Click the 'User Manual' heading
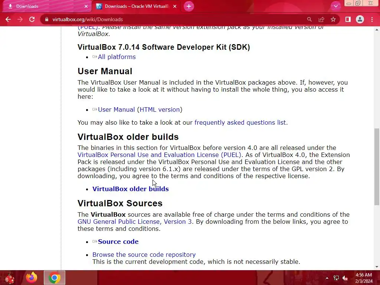 coord(105,71)
